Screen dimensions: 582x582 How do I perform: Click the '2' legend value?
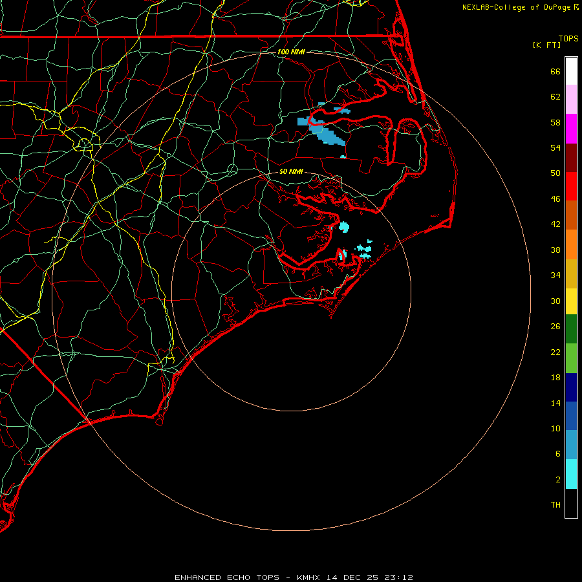558,479
